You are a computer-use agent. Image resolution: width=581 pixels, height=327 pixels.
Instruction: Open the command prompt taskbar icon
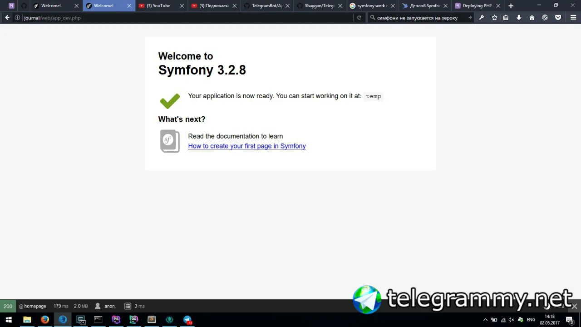98,320
